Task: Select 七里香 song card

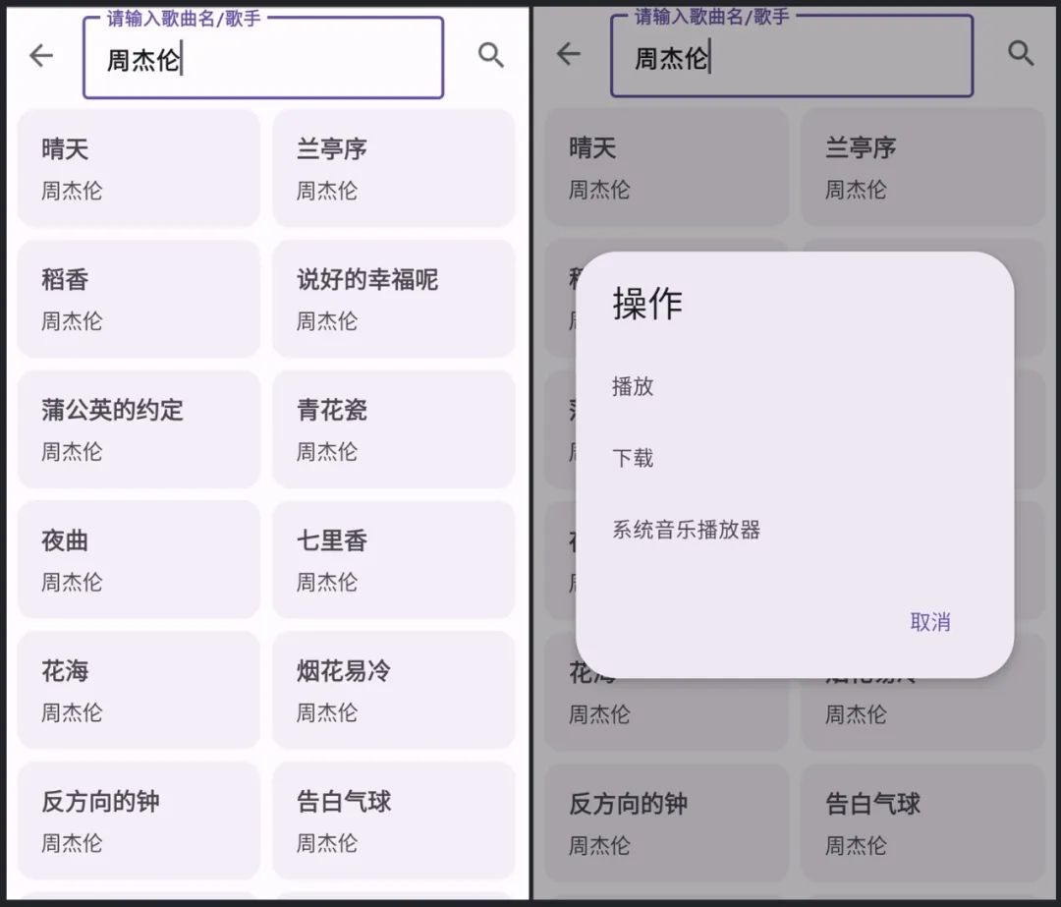Action: (x=394, y=560)
